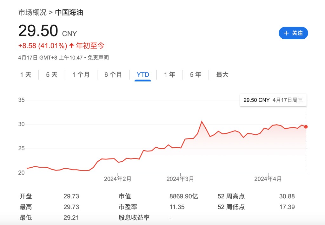This screenshot has height=225, width=325.
Task: Click the 29.50 CNY chart tooltip
Action: [273, 100]
